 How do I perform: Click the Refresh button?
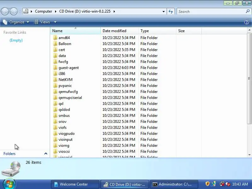point(171,12)
